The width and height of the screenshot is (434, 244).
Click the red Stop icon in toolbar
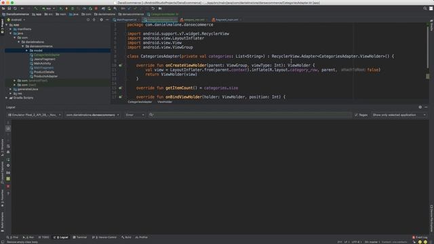click(96, 9)
